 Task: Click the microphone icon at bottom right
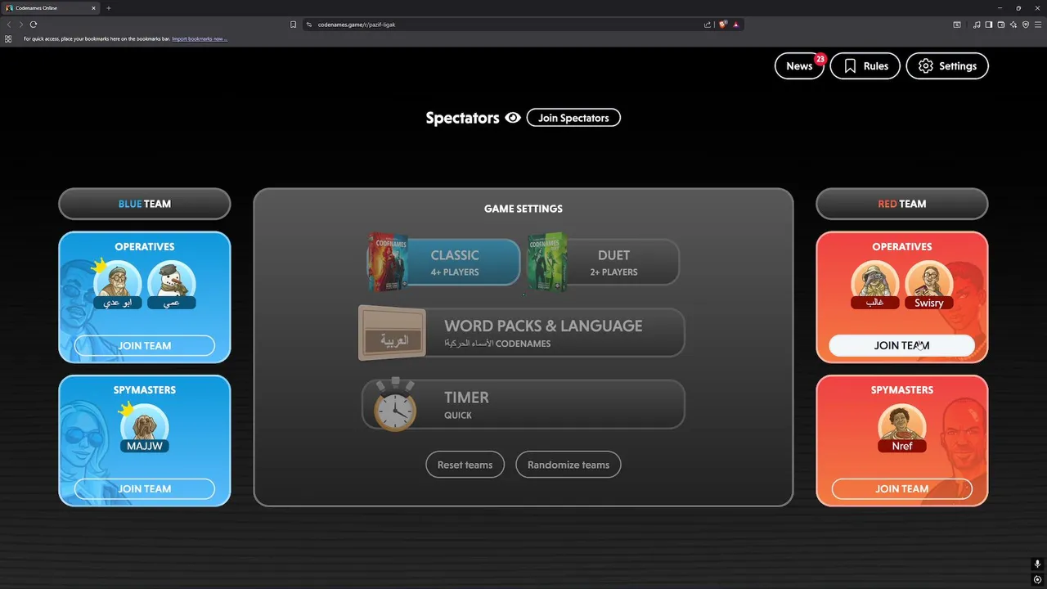[1037, 564]
